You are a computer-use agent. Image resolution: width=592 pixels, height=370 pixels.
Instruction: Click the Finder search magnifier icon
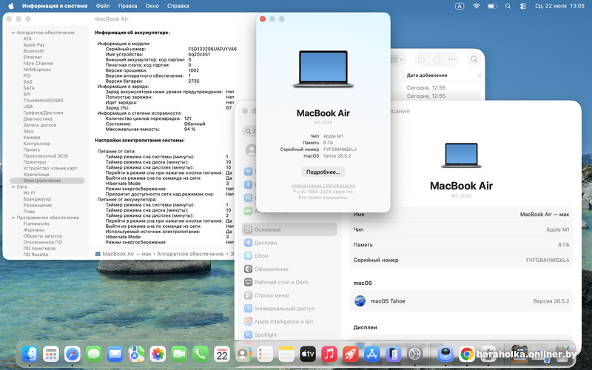click(474, 59)
